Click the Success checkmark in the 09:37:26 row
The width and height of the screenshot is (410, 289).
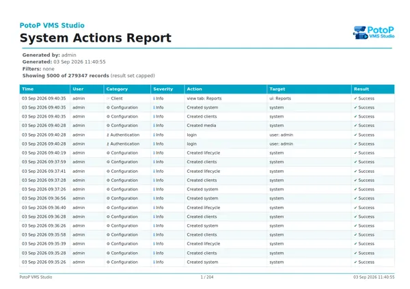tap(355, 189)
